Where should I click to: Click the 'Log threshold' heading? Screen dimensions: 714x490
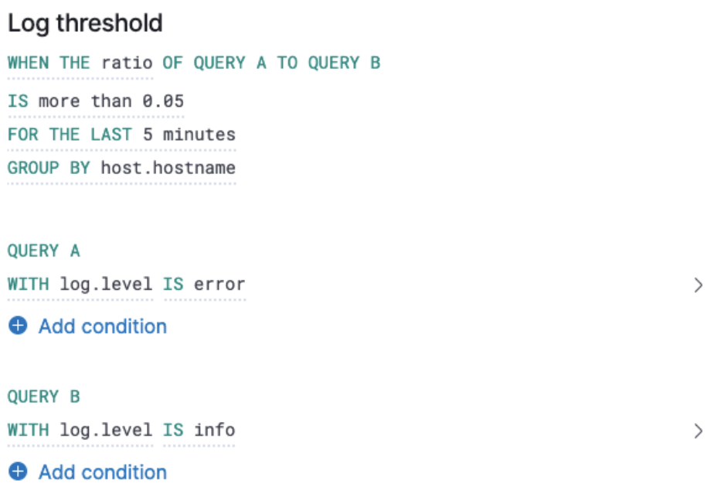click(83, 24)
